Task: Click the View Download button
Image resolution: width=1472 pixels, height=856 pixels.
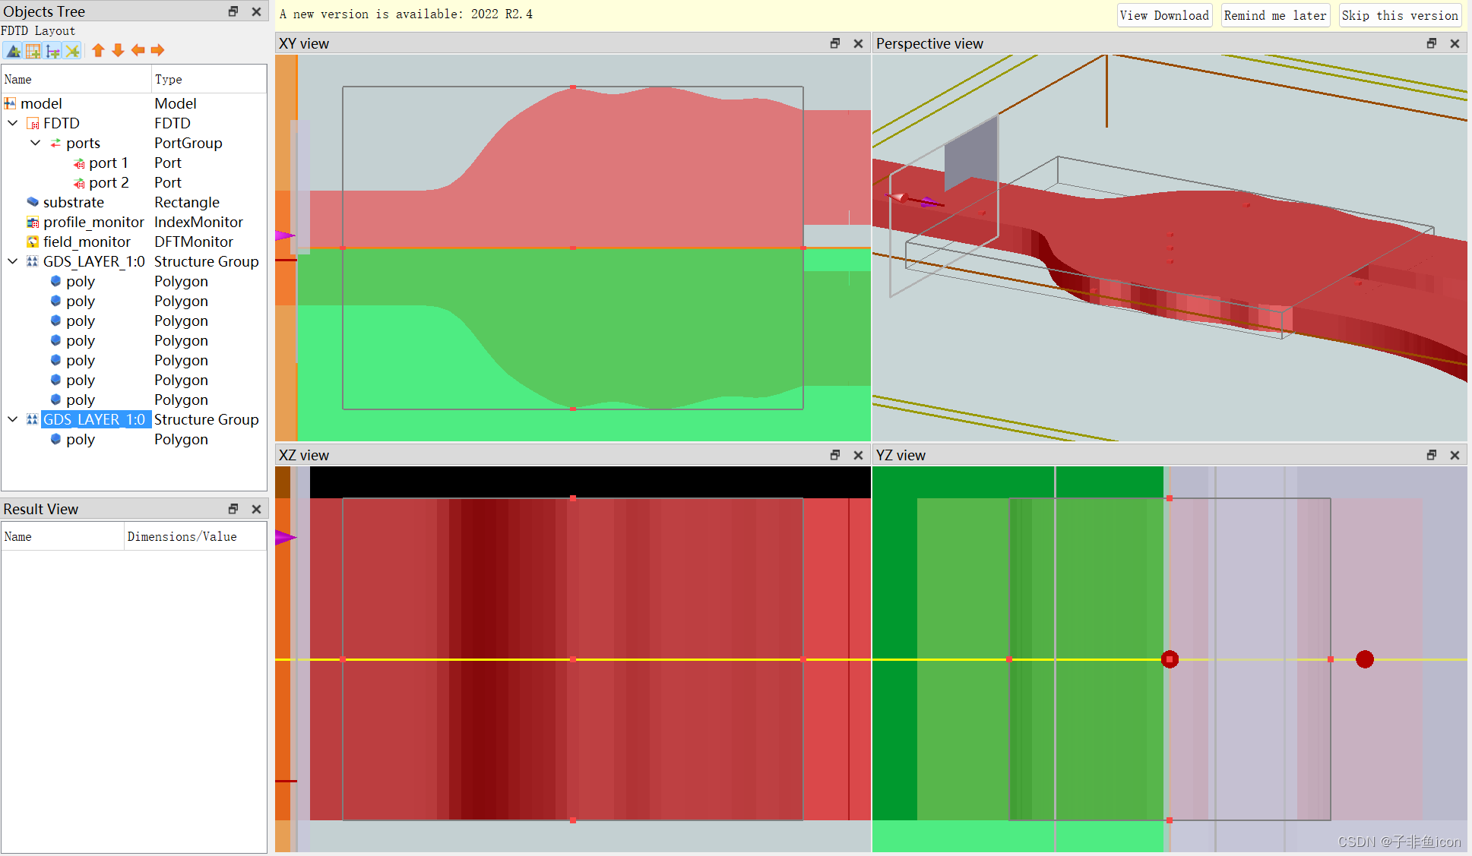Action: click(1163, 15)
